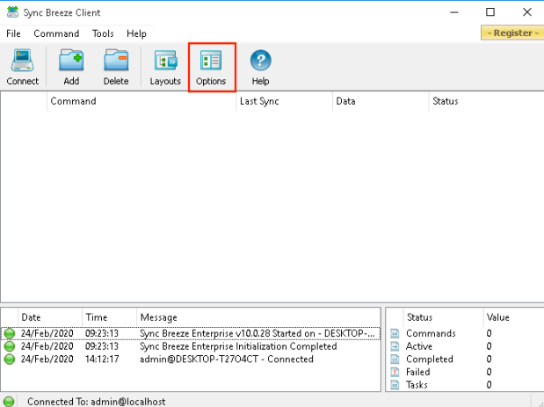Open the Layouts toolbar button

tap(165, 67)
